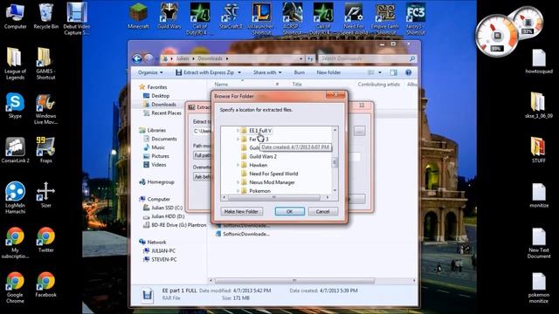This screenshot has width=559, height=314.
Task: Click folder tree horizontal scrollbar
Action: point(274,197)
